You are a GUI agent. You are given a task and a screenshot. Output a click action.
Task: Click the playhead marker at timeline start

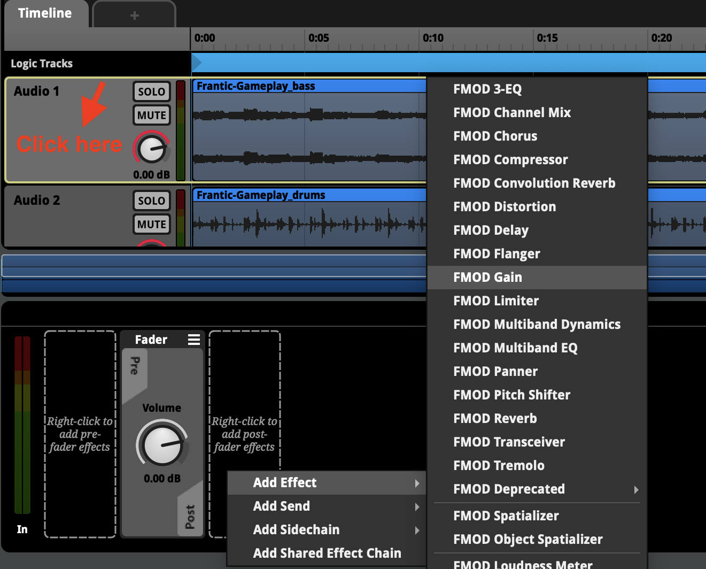(196, 63)
